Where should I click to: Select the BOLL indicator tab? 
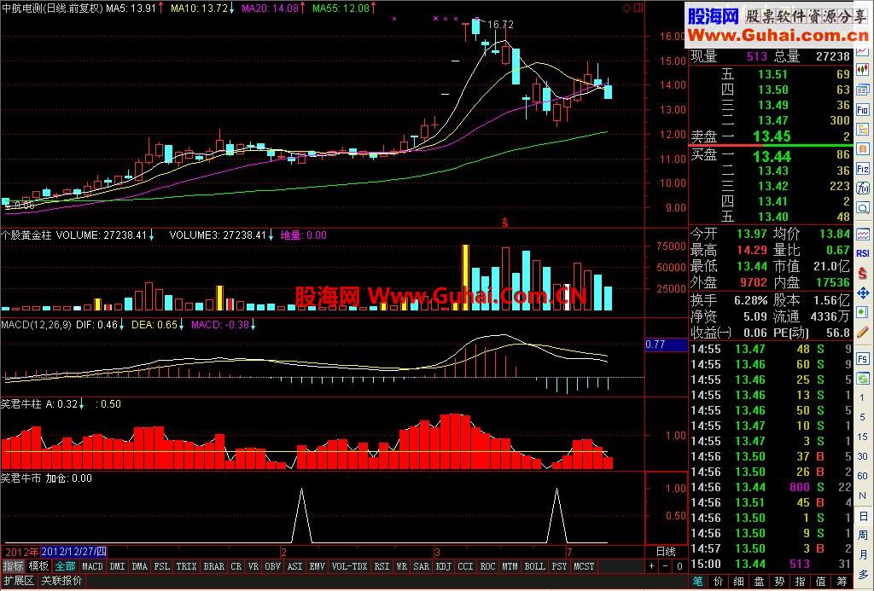(x=534, y=566)
